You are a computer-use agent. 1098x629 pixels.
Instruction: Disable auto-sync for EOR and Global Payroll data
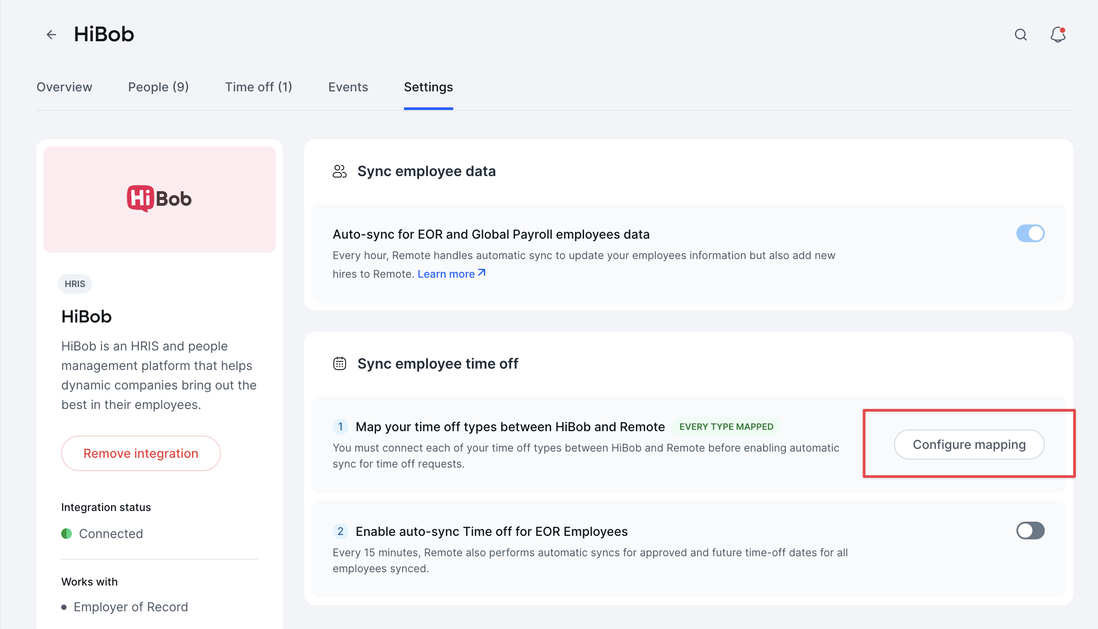(1030, 233)
